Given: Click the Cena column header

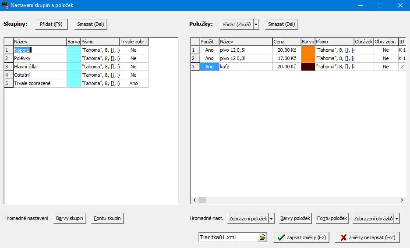Looking at the screenshot, I should click(287, 42).
